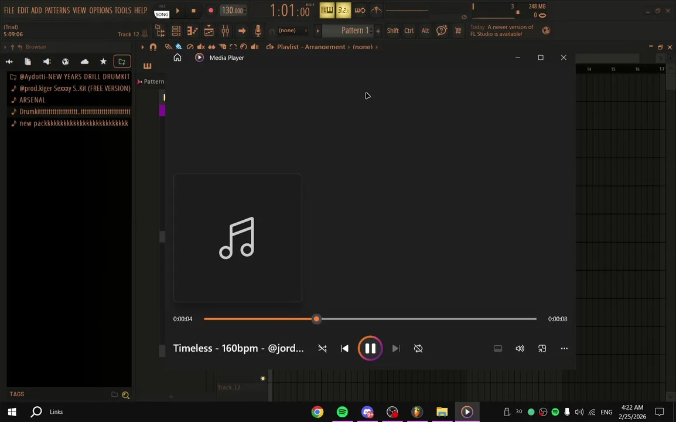Open the EDIT menu
The height and width of the screenshot is (422, 676).
tap(23, 11)
